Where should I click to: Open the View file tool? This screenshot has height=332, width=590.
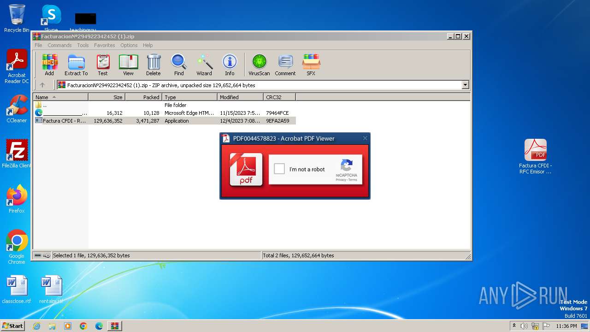[128, 65]
